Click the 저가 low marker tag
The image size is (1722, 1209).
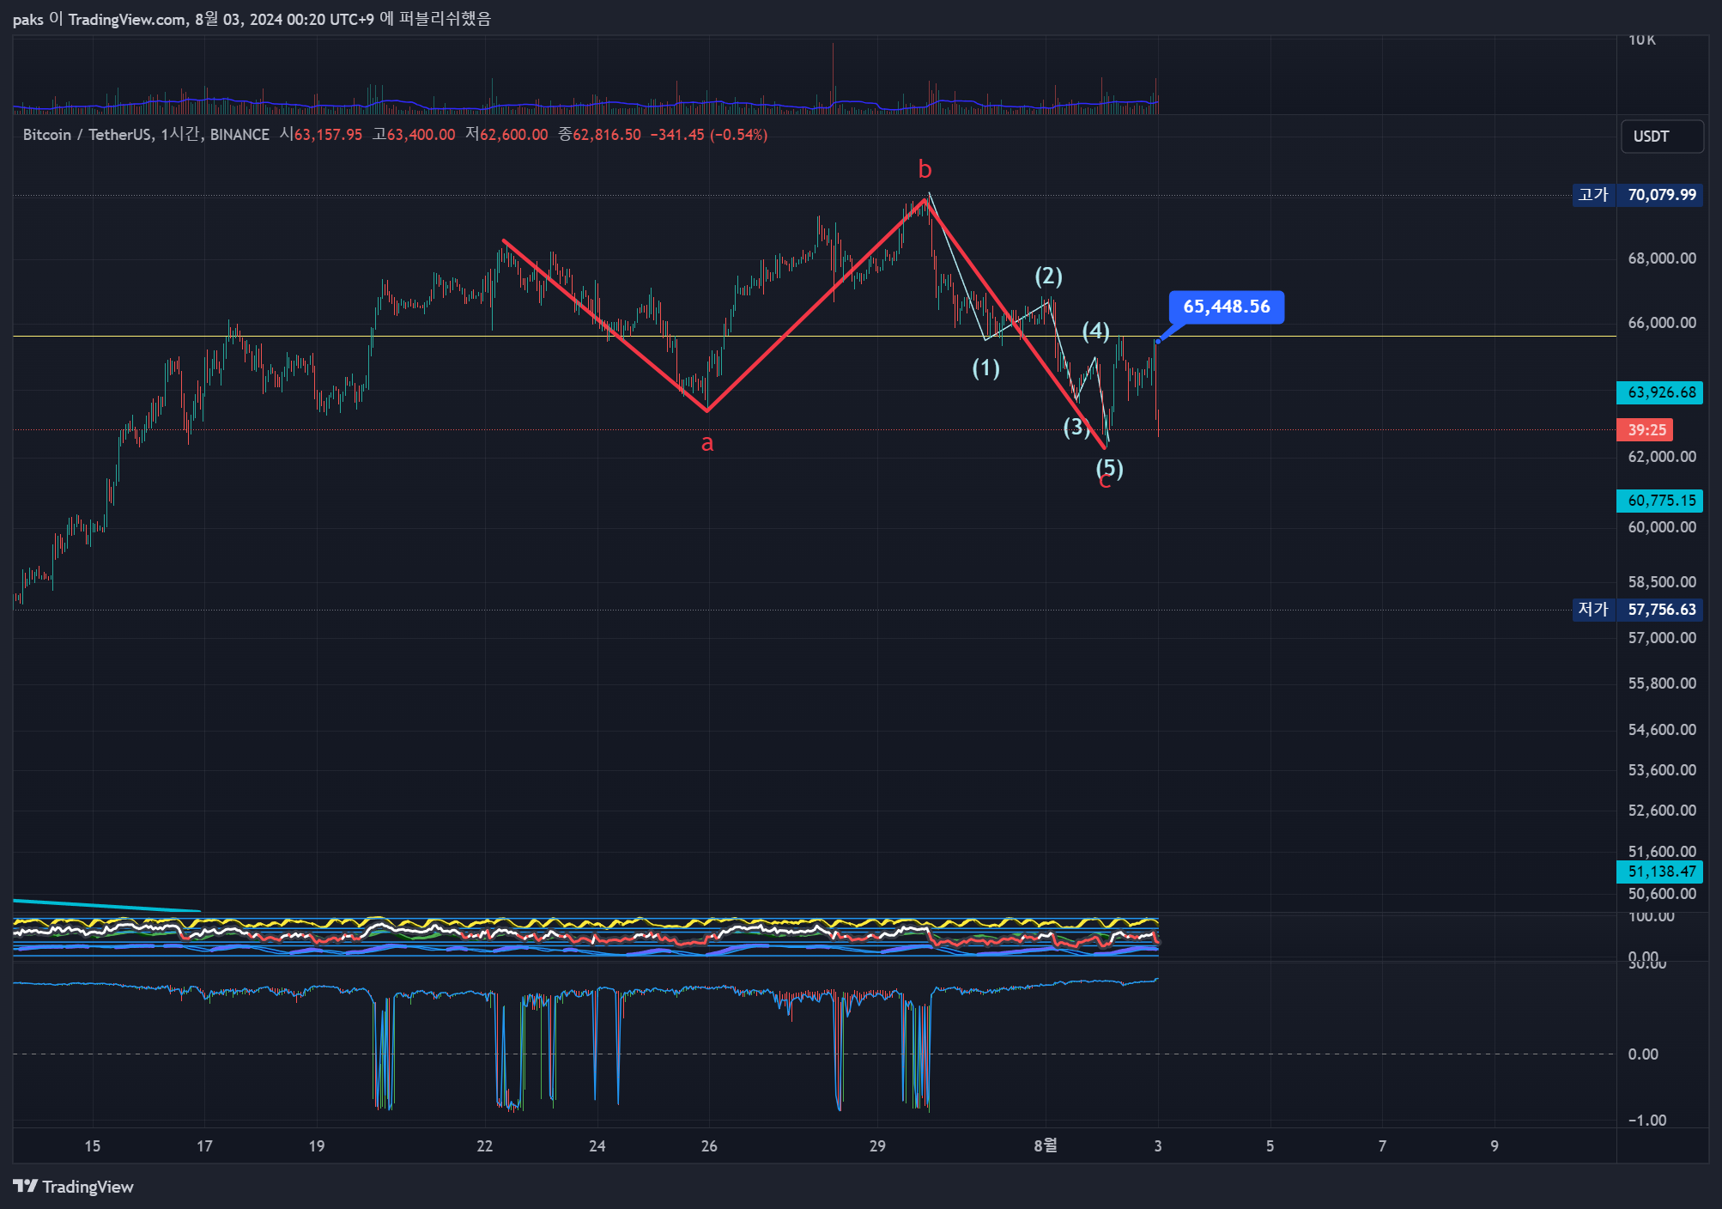coord(1594,610)
